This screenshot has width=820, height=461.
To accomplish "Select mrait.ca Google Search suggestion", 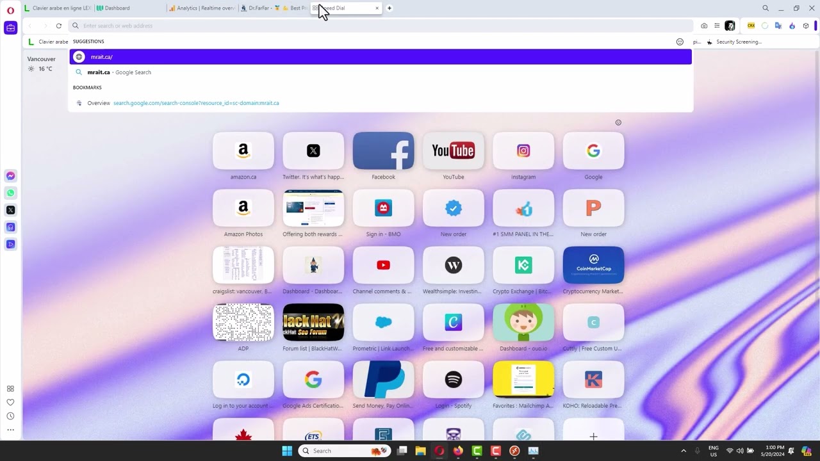I will point(381,72).
